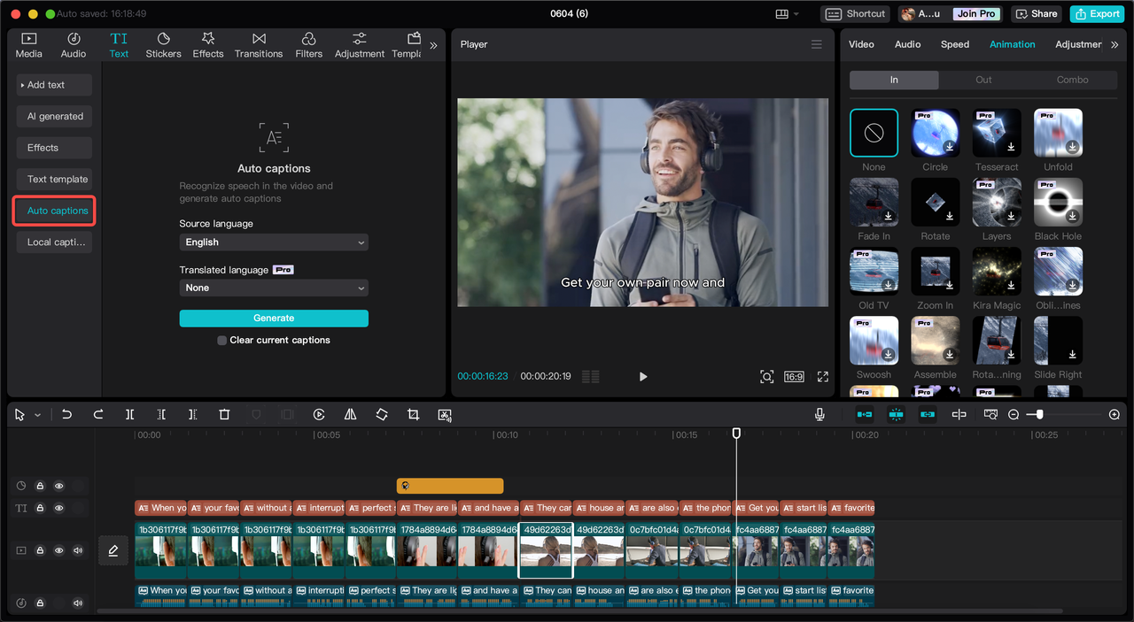Viewport: 1134px width, 622px height.
Task: Select the Crop tool in timeline toolbar
Action: 413,414
